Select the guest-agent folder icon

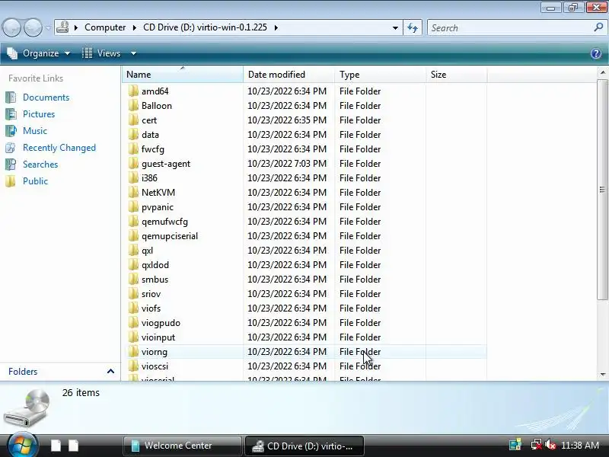(133, 164)
